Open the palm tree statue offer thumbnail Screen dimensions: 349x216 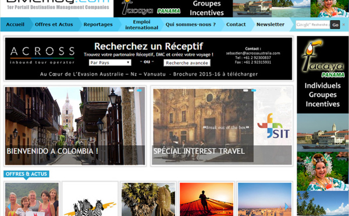point(148,199)
